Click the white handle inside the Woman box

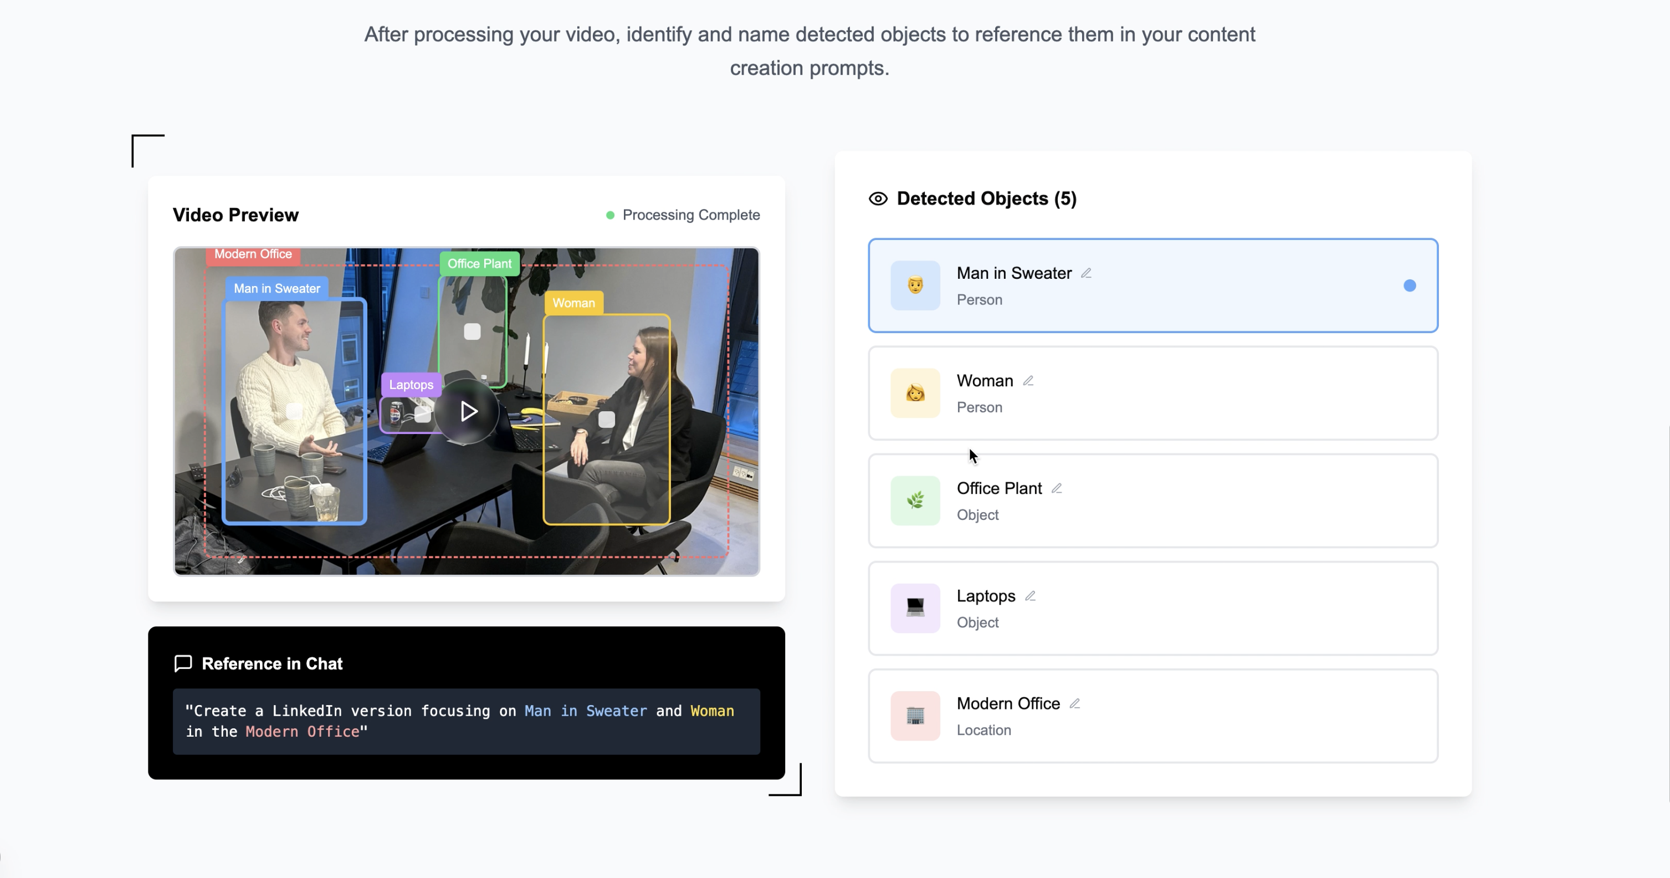(606, 420)
